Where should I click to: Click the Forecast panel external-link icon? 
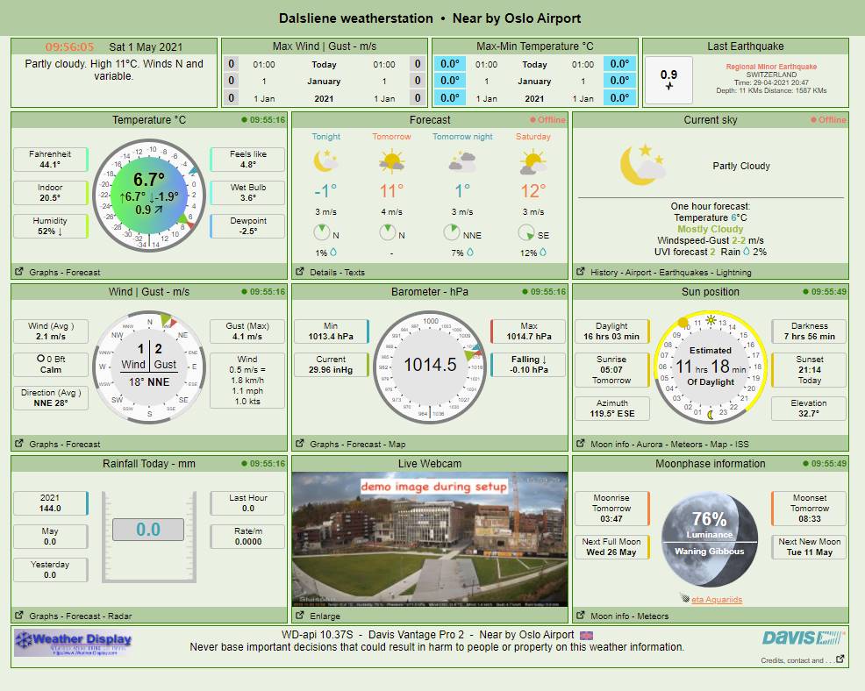tap(299, 271)
